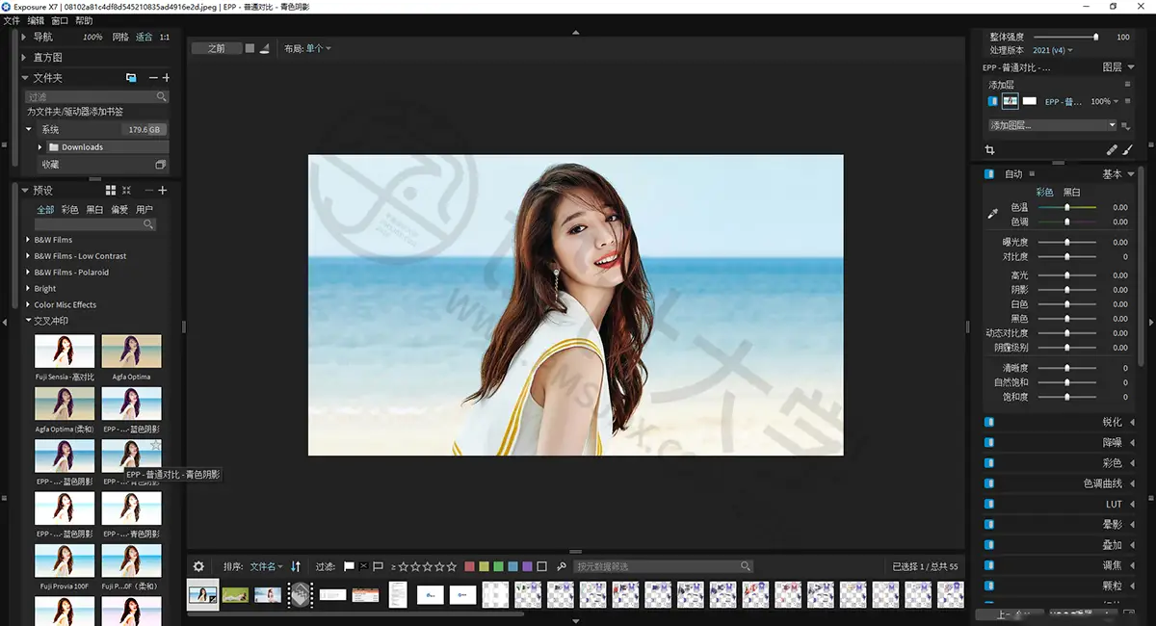
Task: Favorite the EPP preset with star icon
Action: tap(156, 445)
